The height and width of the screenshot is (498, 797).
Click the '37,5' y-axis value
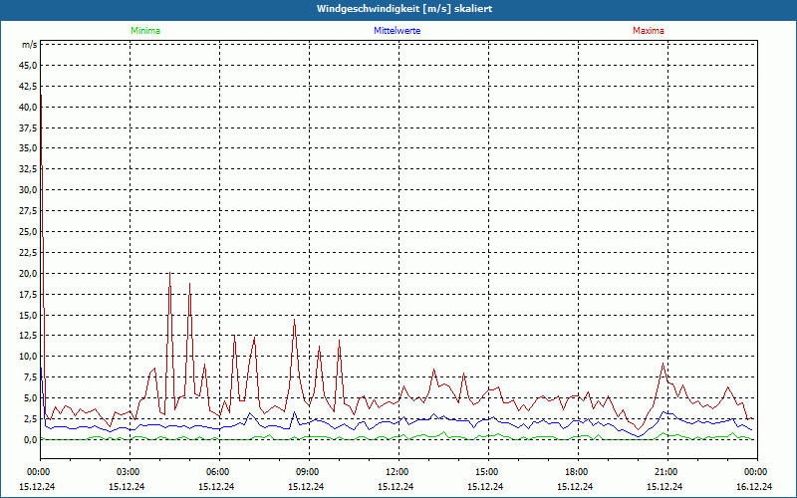click(28, 127)
